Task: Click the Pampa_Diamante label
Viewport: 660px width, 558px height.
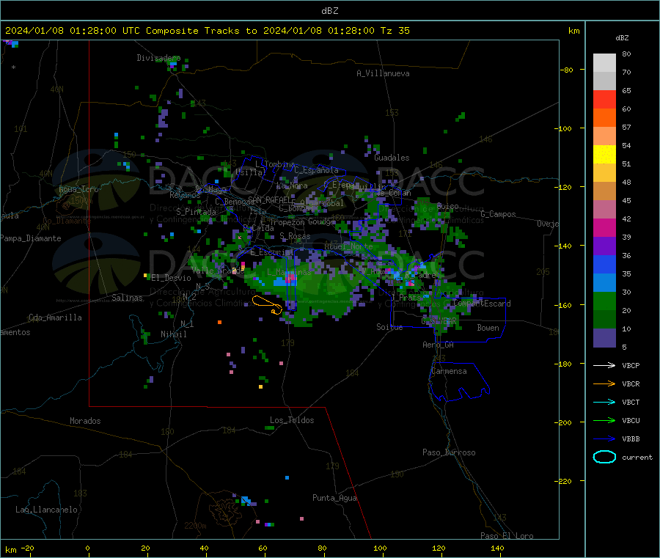Action: (x=31, y=238)
